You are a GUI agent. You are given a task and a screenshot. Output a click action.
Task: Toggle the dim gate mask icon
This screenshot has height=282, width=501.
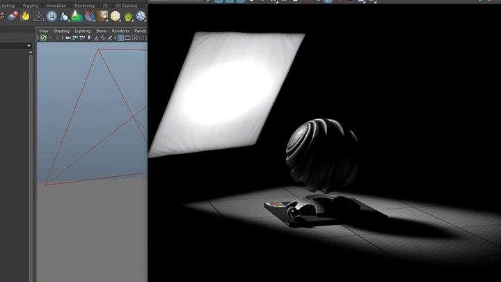141,38
